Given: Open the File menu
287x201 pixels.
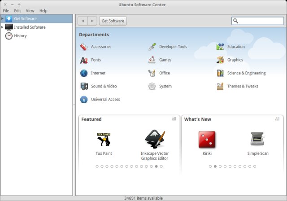Looking at the screenshot, I should click(6, 11).
